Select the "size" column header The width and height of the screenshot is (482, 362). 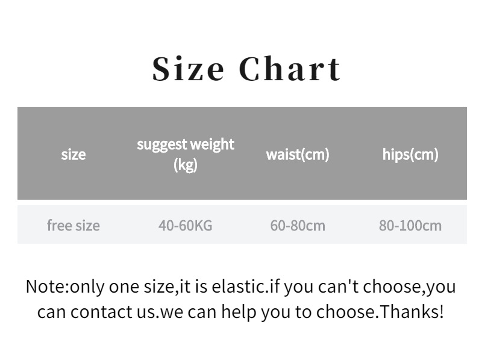(73, 154)
